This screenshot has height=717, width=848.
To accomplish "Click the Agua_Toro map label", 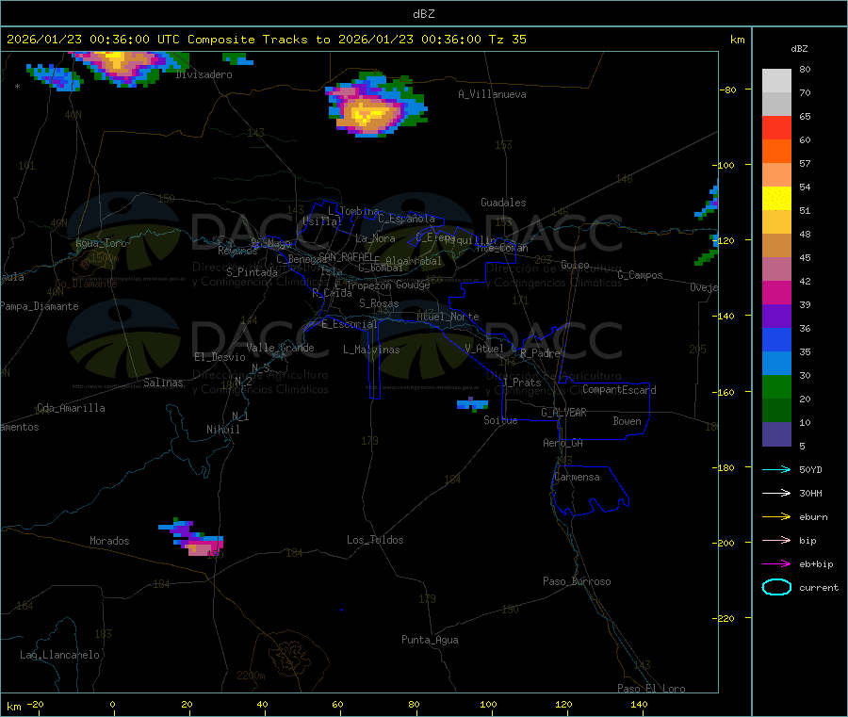I will (x=101, y=243).
